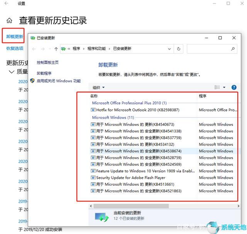This screenshot has height=234, width=247.
Task: Select the 程序和功能 breadcrumb
Action: tap(96, 49)
